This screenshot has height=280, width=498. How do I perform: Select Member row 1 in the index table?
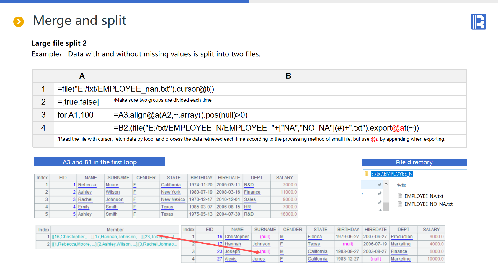tap(115, 237)
